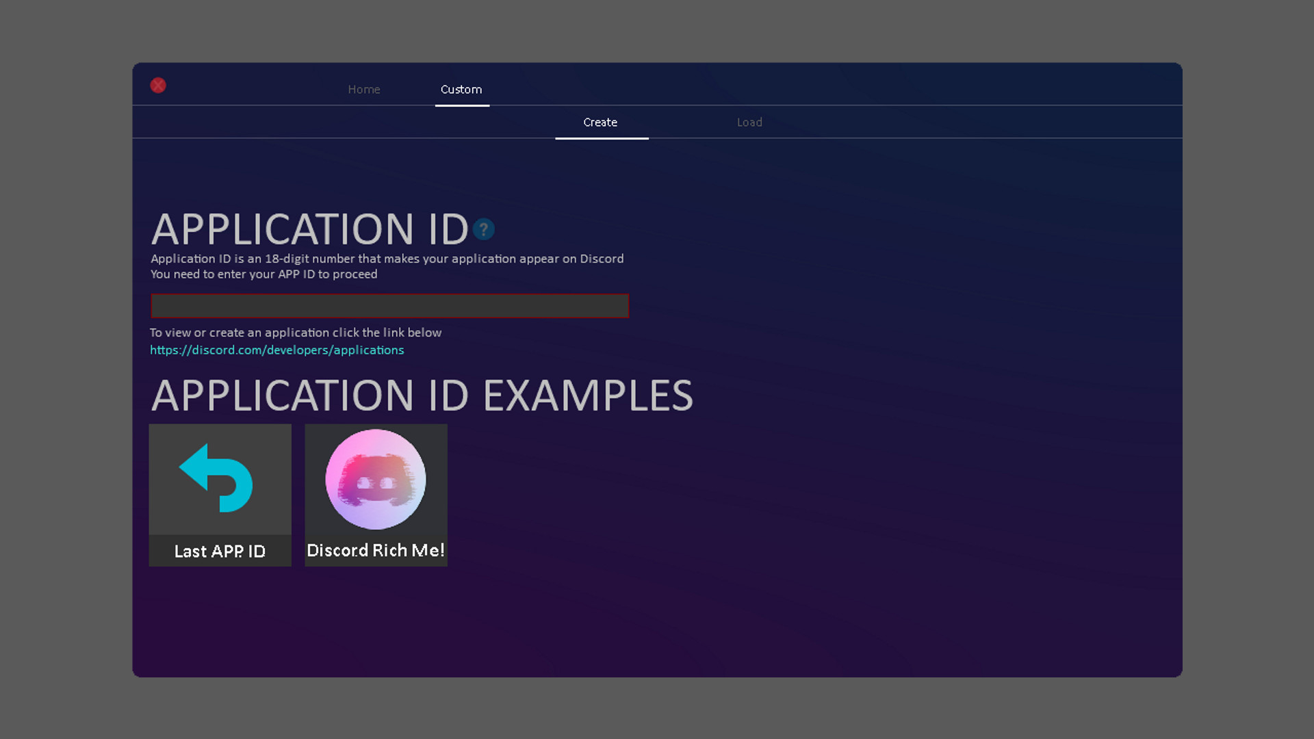Select the Custom tab
The width and height of the screenshot is (1314, 739).
461,90
